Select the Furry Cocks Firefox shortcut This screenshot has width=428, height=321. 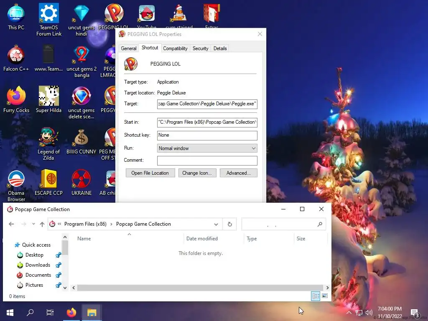[16, 99]
